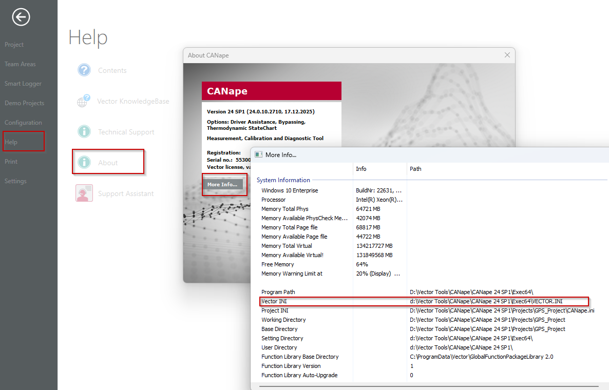This screenshot has height=390, width=609.
Task: Click the Contents question mark icon
Action: pos(84,70)
